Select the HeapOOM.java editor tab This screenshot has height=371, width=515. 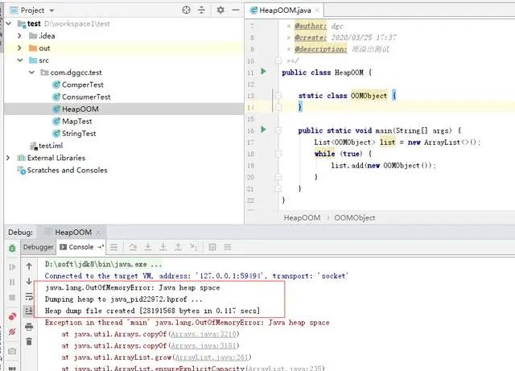pos(281,10)
